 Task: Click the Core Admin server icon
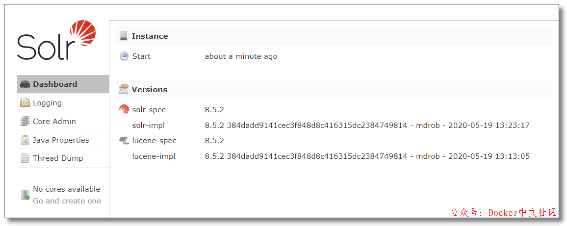(x=25, y=122)
